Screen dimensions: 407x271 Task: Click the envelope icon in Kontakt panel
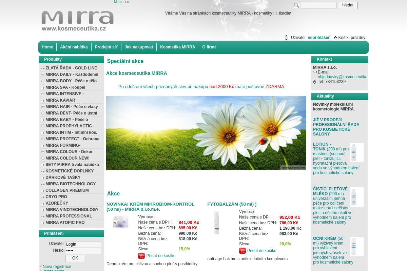(x=315, y=72)
